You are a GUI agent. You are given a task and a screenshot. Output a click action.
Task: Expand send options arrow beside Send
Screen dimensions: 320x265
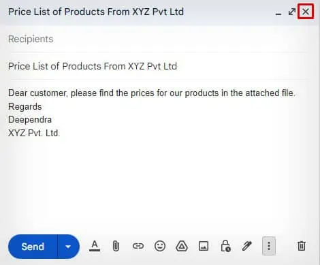tap(68, 247)
